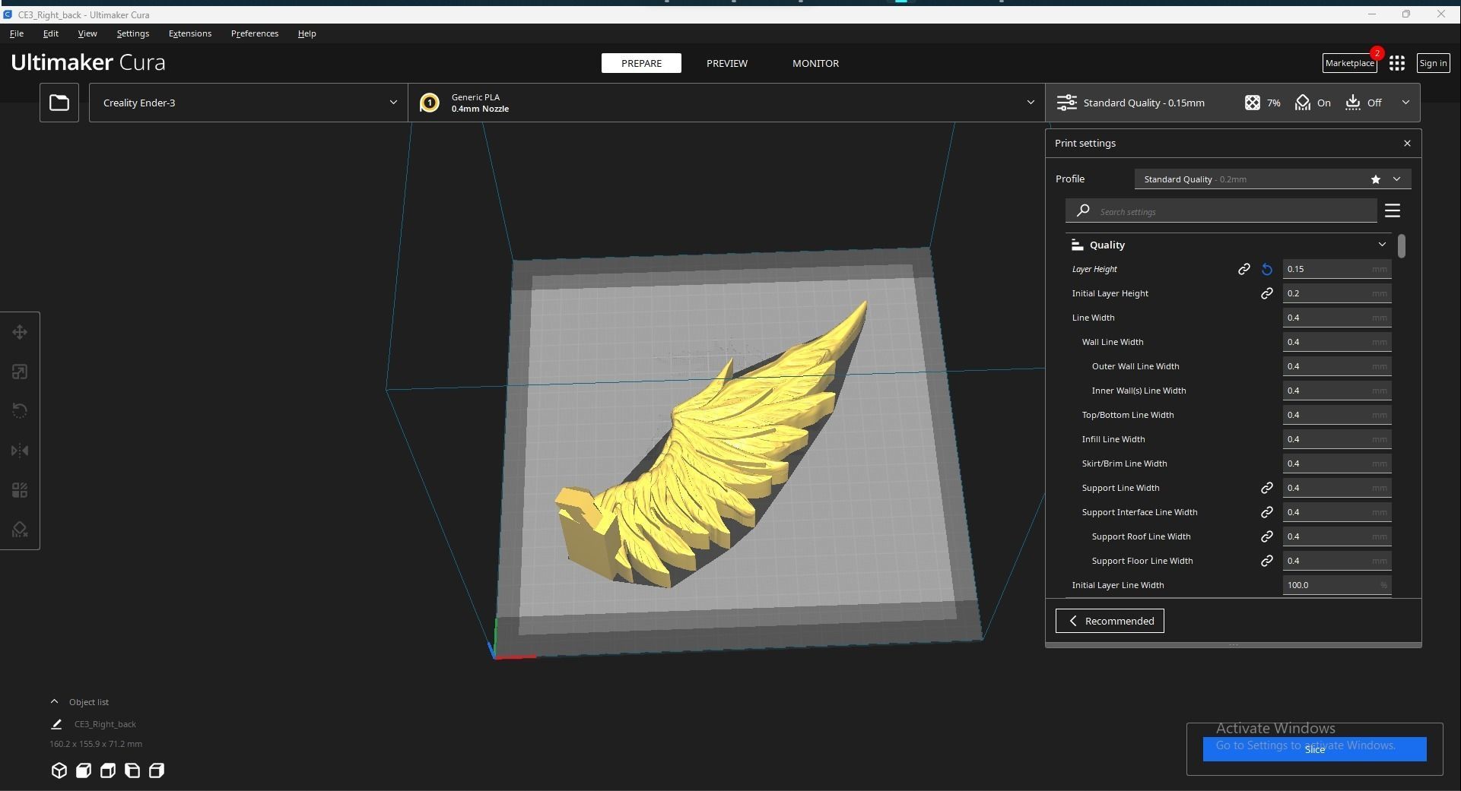Image resolution: width=1461 pixels, height=791 pixels.
Task: Switch to the PREVIEW stage
Action: point(727,63)
